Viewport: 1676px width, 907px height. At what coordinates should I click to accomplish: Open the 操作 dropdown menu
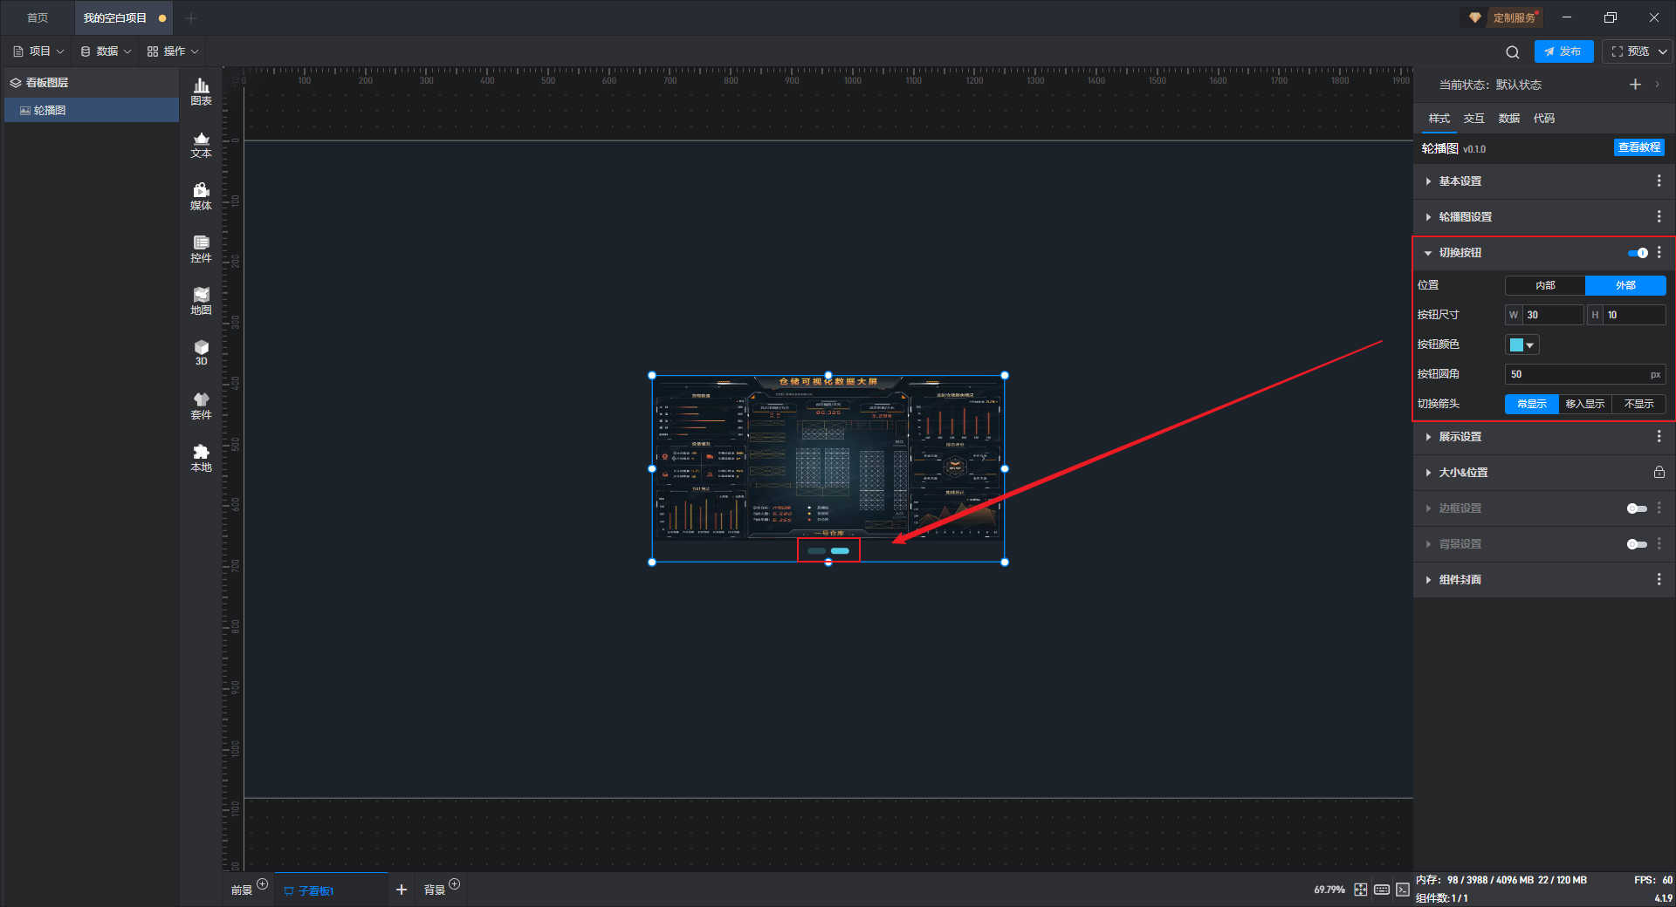click(173, 51)
